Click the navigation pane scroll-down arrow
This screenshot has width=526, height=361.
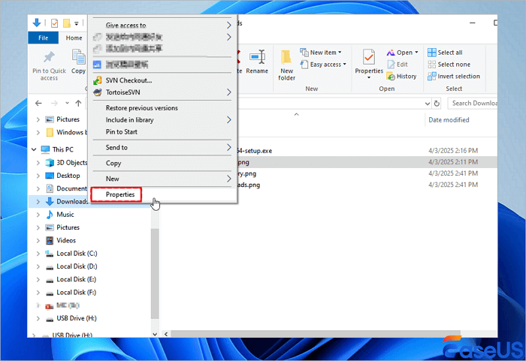click(155, 334)
